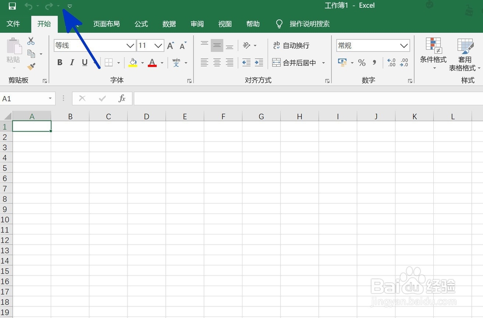The width and height of the screenshot is (483, 318).
Task: Apply percent style
Action: tap(362, 62)
